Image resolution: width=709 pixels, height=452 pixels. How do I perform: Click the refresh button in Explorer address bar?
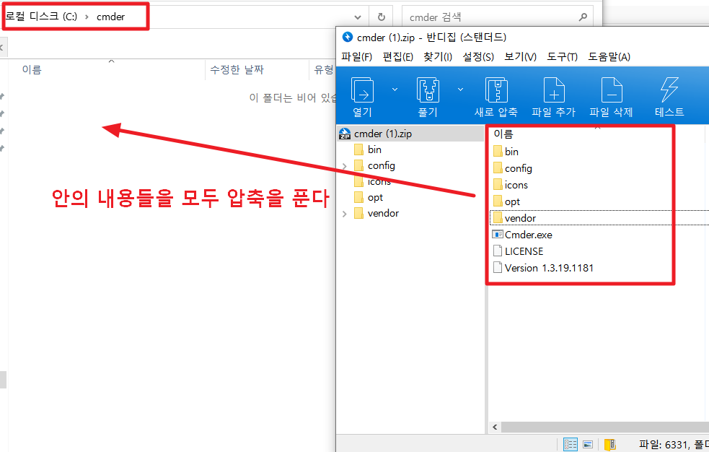[382, 17]
